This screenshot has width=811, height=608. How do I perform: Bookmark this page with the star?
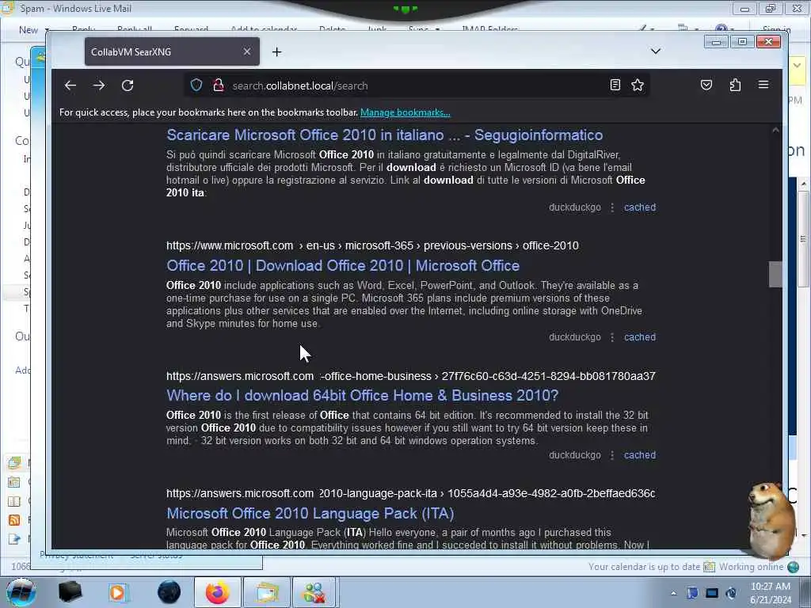coord(638,85)
